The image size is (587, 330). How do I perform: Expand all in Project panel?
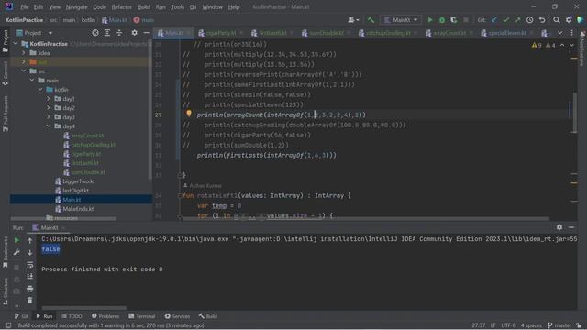(107, 33)
